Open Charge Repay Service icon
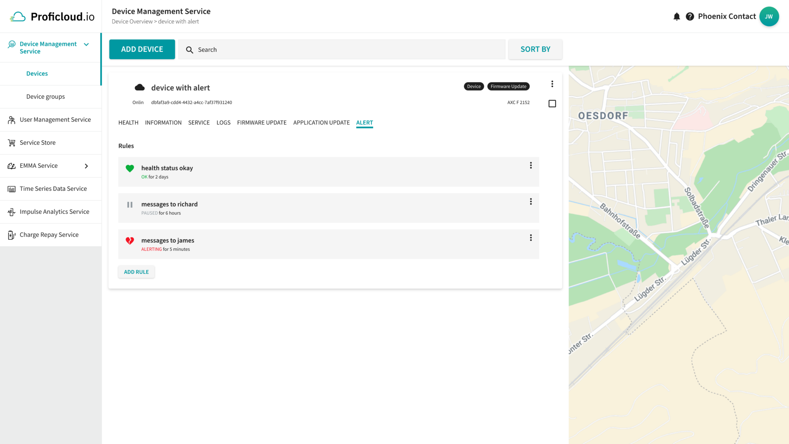The height and width of the screenshot is (444, 789). coord(11,234)
